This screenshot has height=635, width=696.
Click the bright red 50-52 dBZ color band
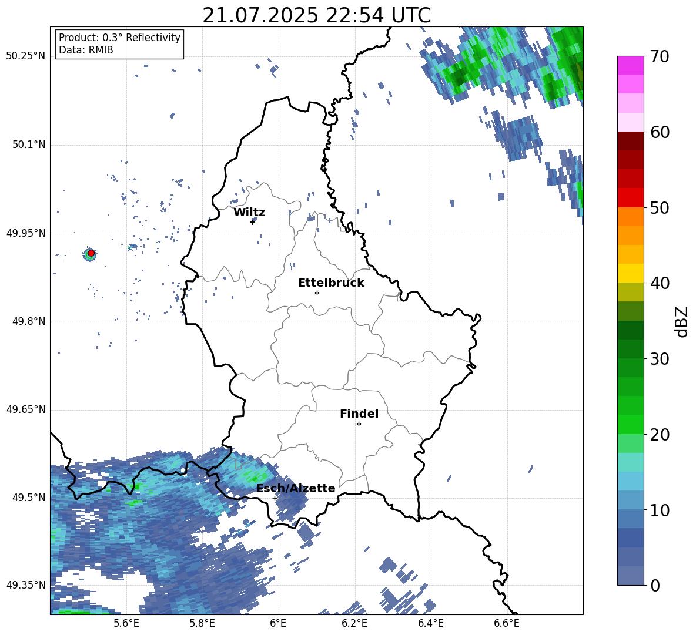coord(630,197)
